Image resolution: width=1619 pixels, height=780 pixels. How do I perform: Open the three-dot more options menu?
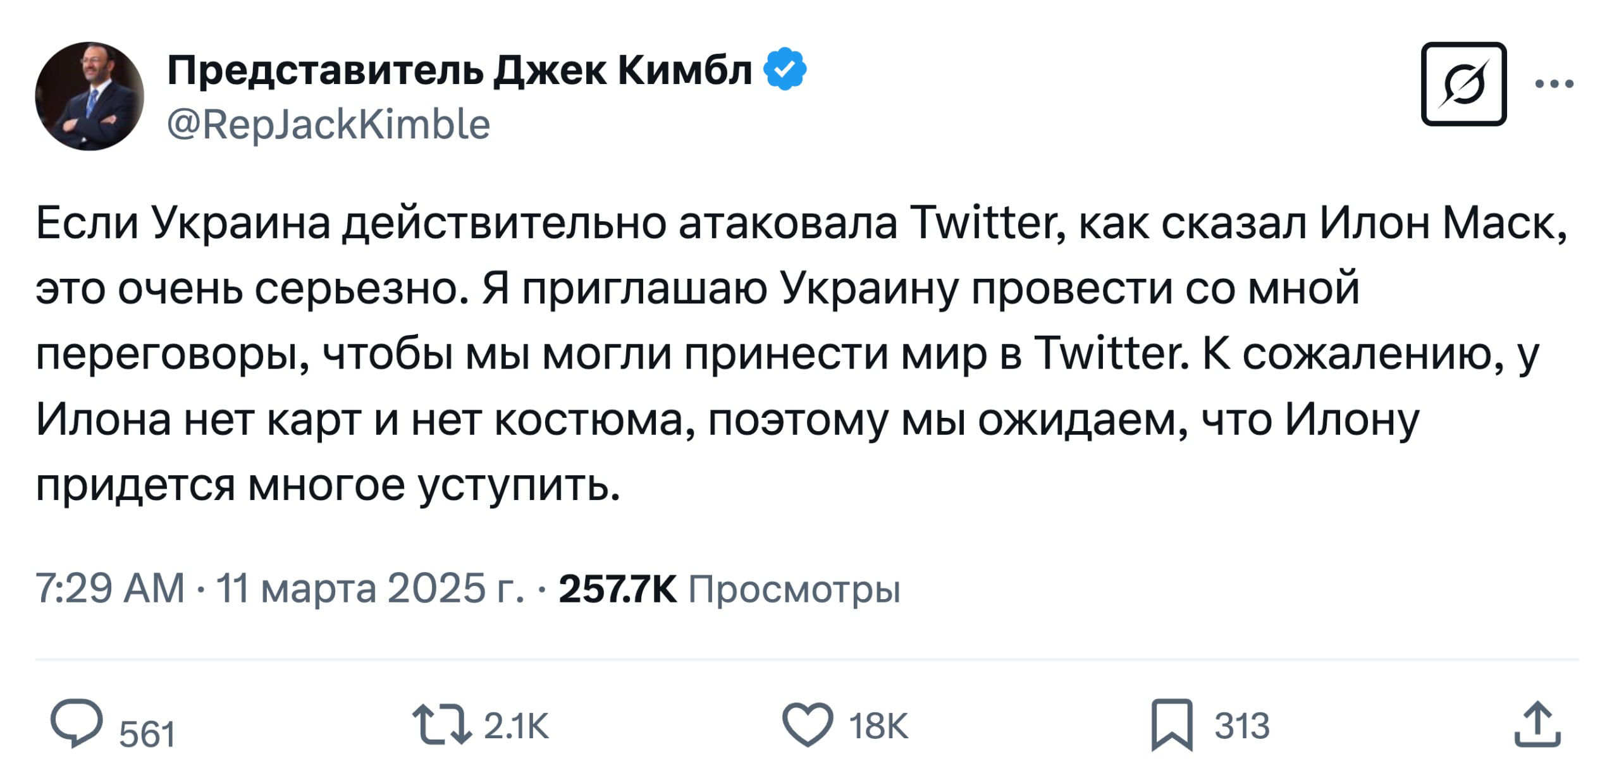point(1554,84)
